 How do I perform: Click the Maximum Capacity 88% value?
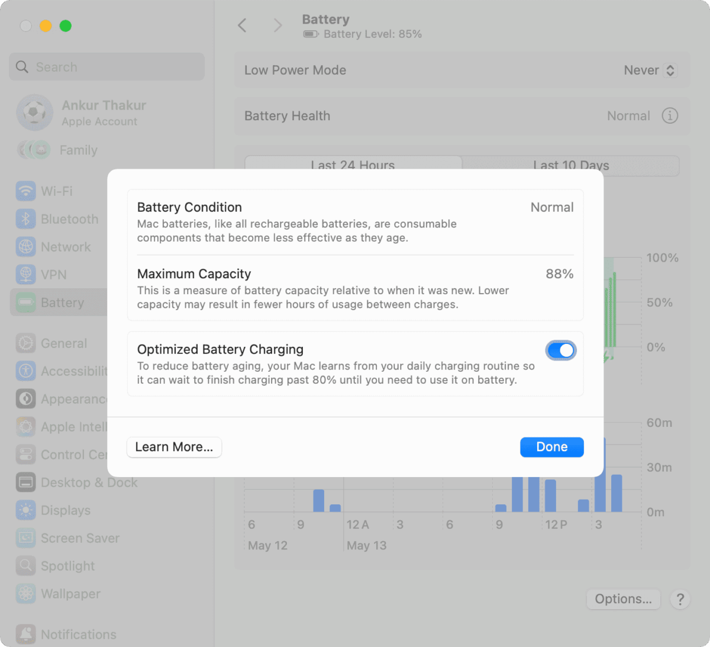[560, 274]
